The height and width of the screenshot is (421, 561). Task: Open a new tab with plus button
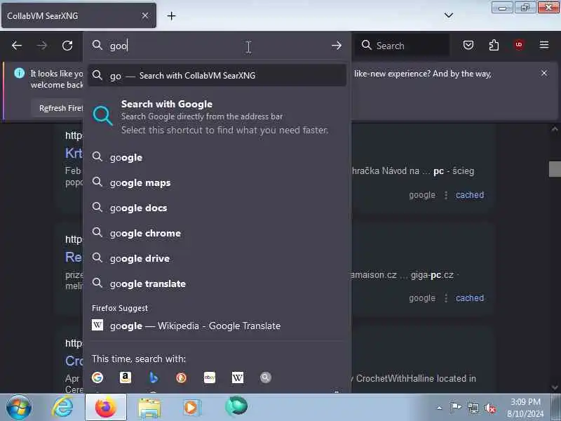171,15
